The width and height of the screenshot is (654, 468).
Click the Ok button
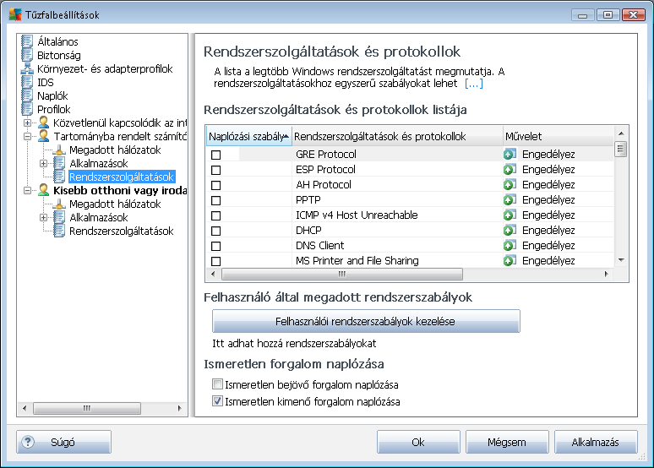click(x=418, y=442)
